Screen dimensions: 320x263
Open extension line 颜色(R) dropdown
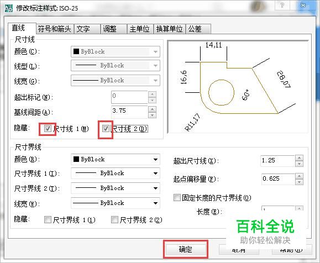point(116,159)
